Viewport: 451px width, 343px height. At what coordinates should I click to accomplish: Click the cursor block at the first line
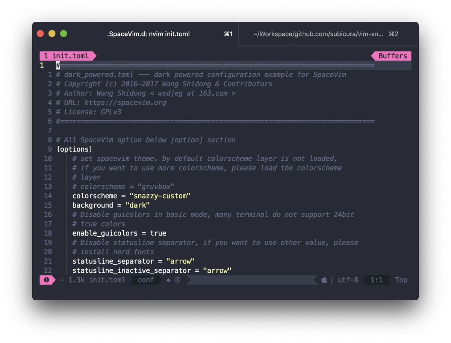point(58,65)
